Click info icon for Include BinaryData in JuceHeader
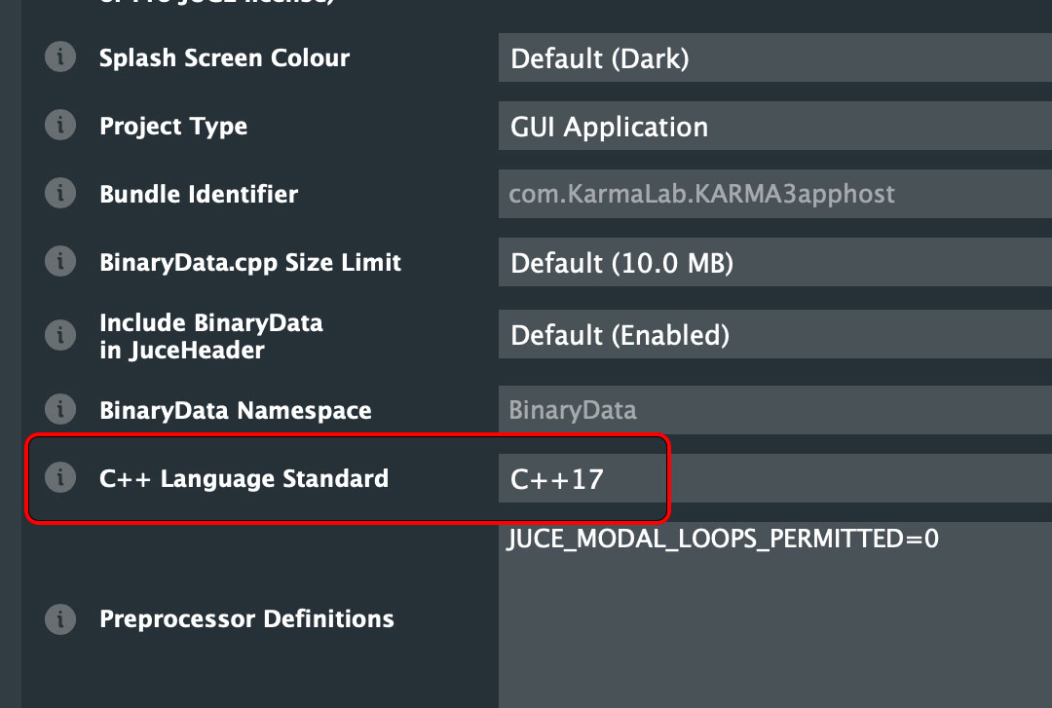Image resolution: width=1052 pixels, height=708 pixels. 60,336
